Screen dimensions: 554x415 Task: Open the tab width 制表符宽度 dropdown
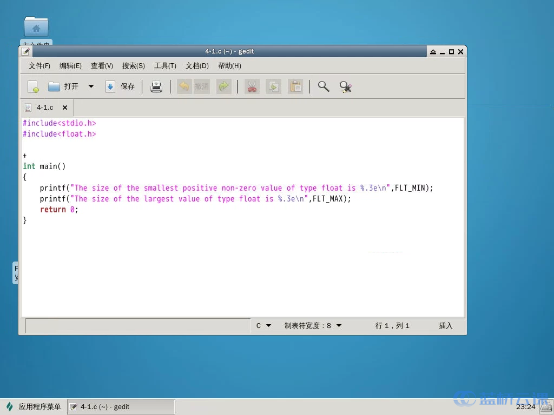click(313, 326)
